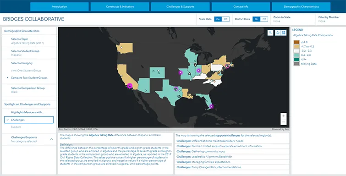This screenshot has width=346, height=176.
Task: Turn State Data On
Action: (218, 19)
